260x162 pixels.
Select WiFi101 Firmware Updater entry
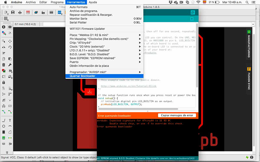104,29
